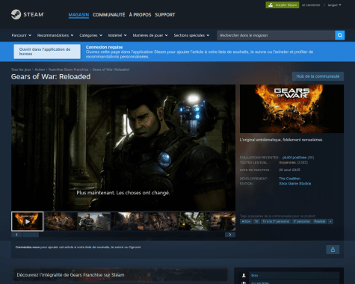Click the thumbnail strip scrollbar handle

click(x=31, y=235)
